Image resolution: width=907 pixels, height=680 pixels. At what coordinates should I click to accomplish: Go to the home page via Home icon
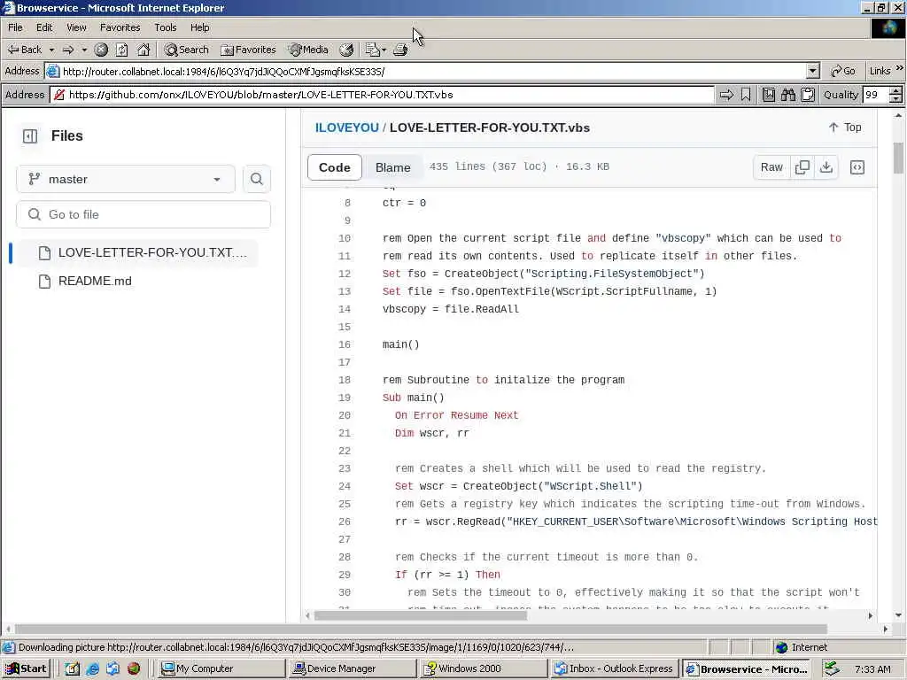143,50
